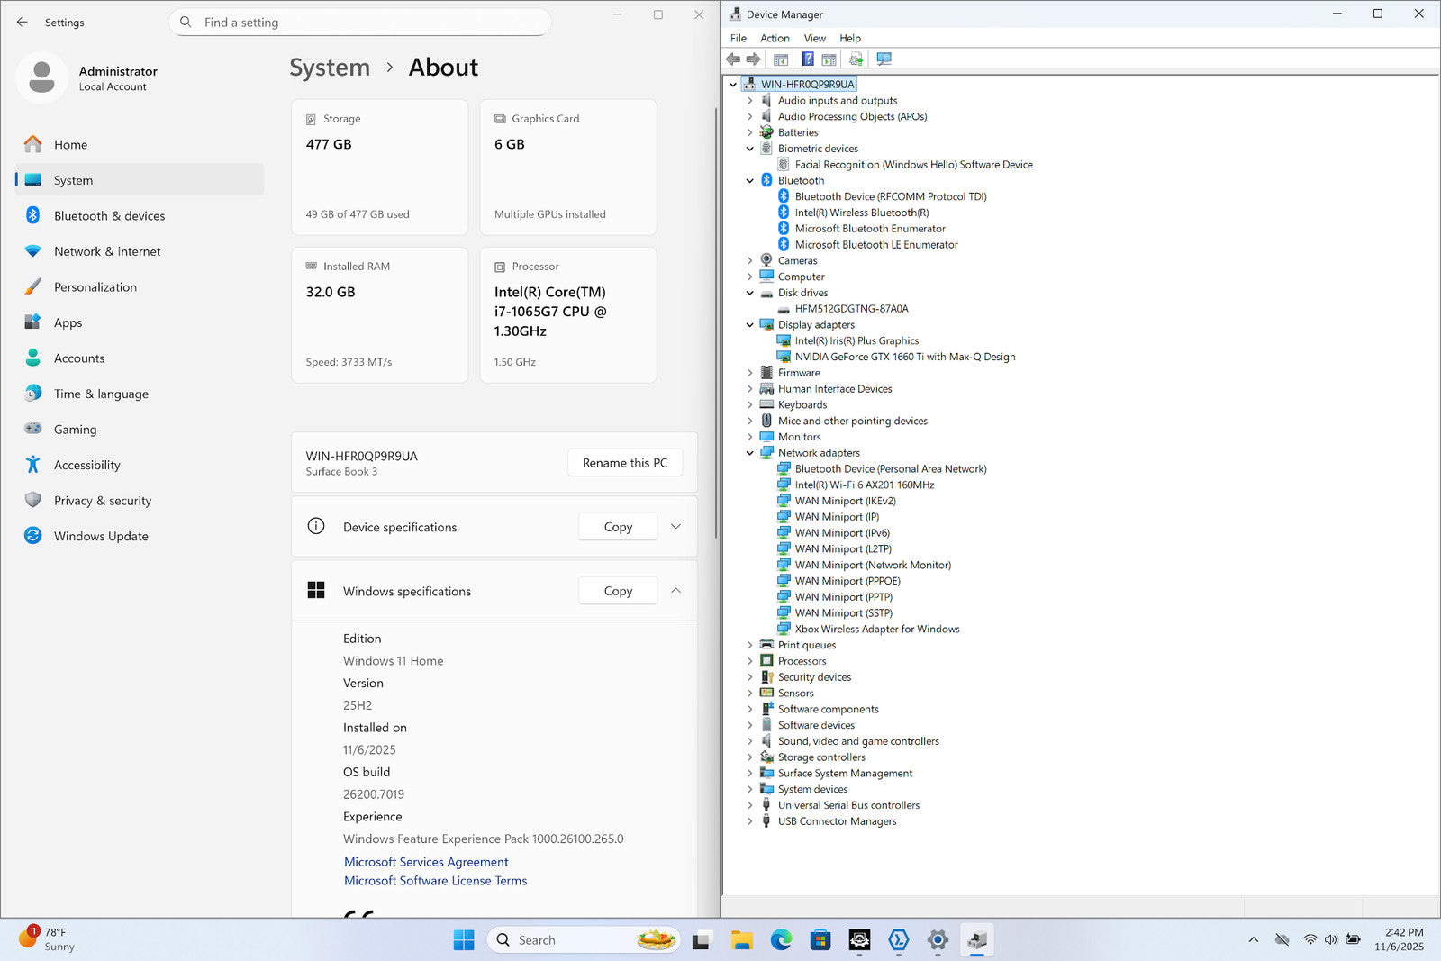
Task: Open Windows Update settings page
Action: (x=101, y=536)
